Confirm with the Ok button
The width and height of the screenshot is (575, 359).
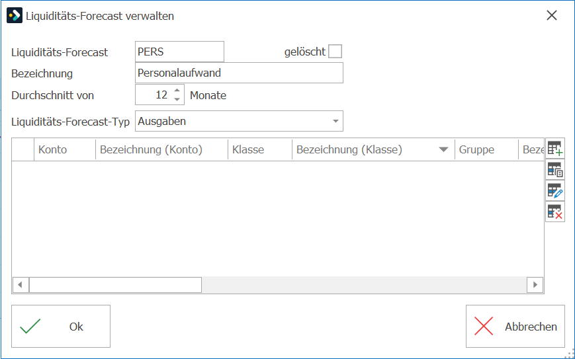click(61, 327)
